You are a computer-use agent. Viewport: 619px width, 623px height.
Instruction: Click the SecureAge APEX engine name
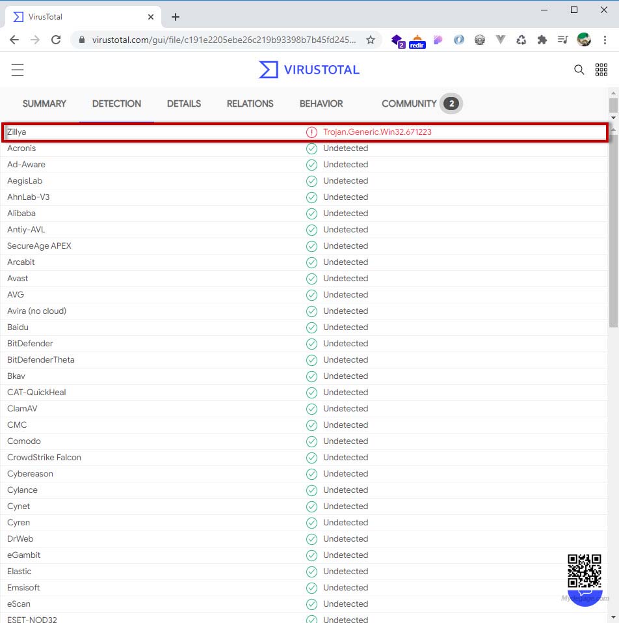(x=39, y=246)
